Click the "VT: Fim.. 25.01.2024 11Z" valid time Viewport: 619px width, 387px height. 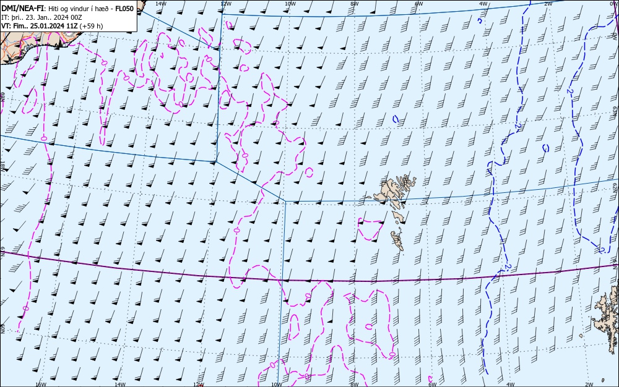point(40,26)
